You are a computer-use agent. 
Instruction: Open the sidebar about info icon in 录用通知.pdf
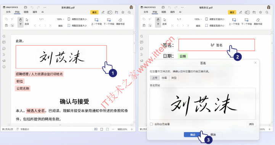(4, 67)
